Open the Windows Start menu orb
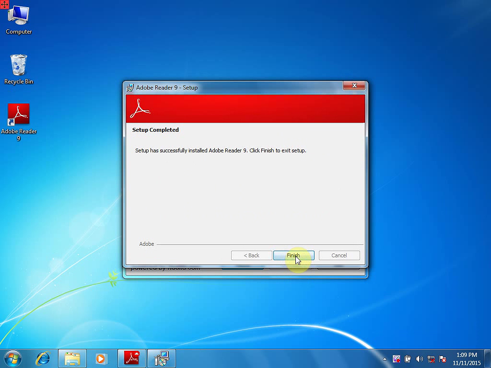 click(13, 358)
